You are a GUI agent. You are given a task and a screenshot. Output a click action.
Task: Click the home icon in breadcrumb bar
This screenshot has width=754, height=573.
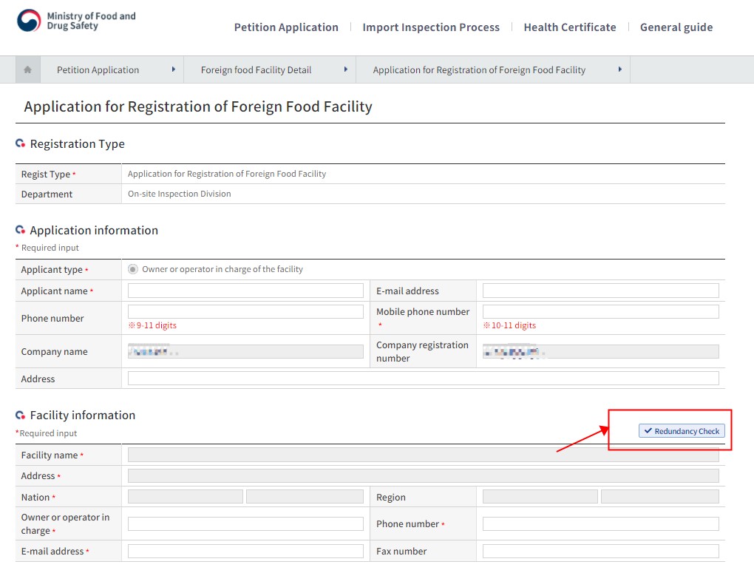(28, 69)
